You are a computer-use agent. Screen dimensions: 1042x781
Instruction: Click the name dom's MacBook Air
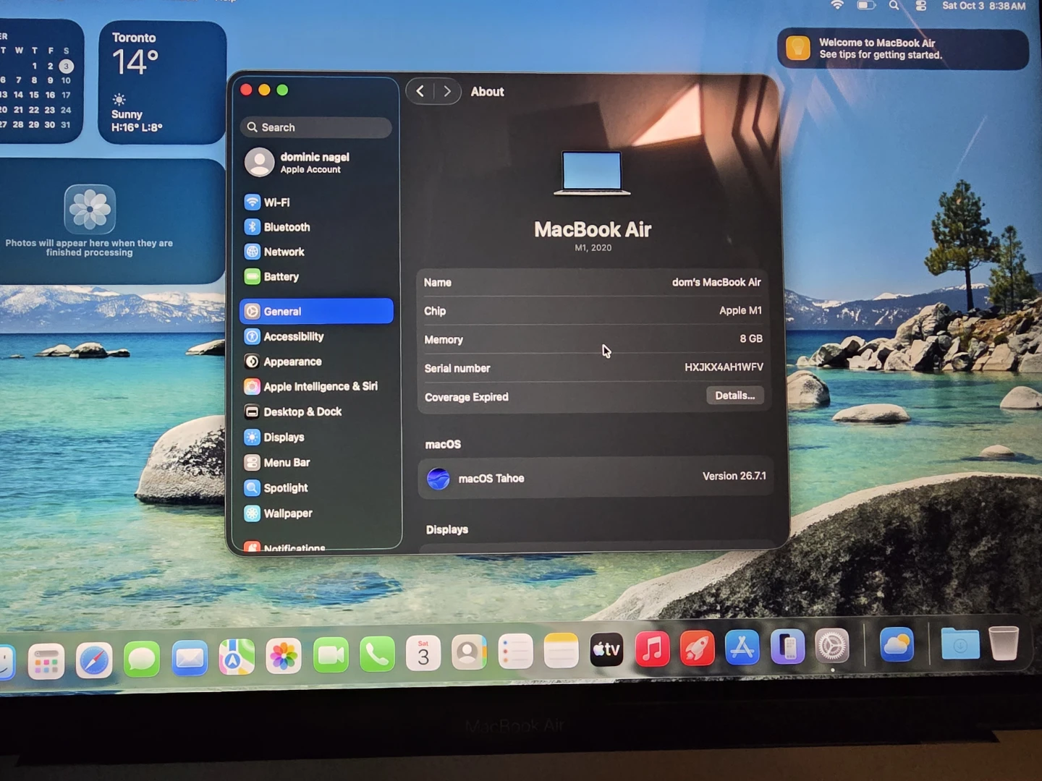click(x=716, y=282)
